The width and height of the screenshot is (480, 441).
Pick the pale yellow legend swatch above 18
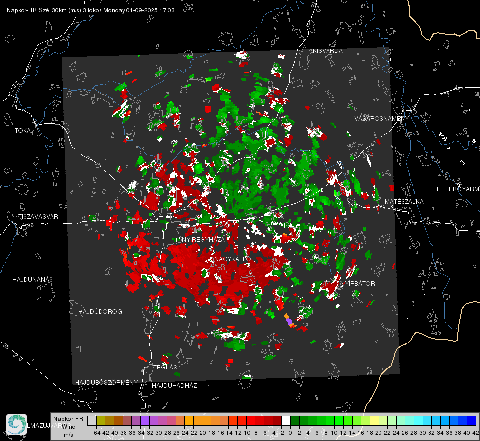click(374, 420)
